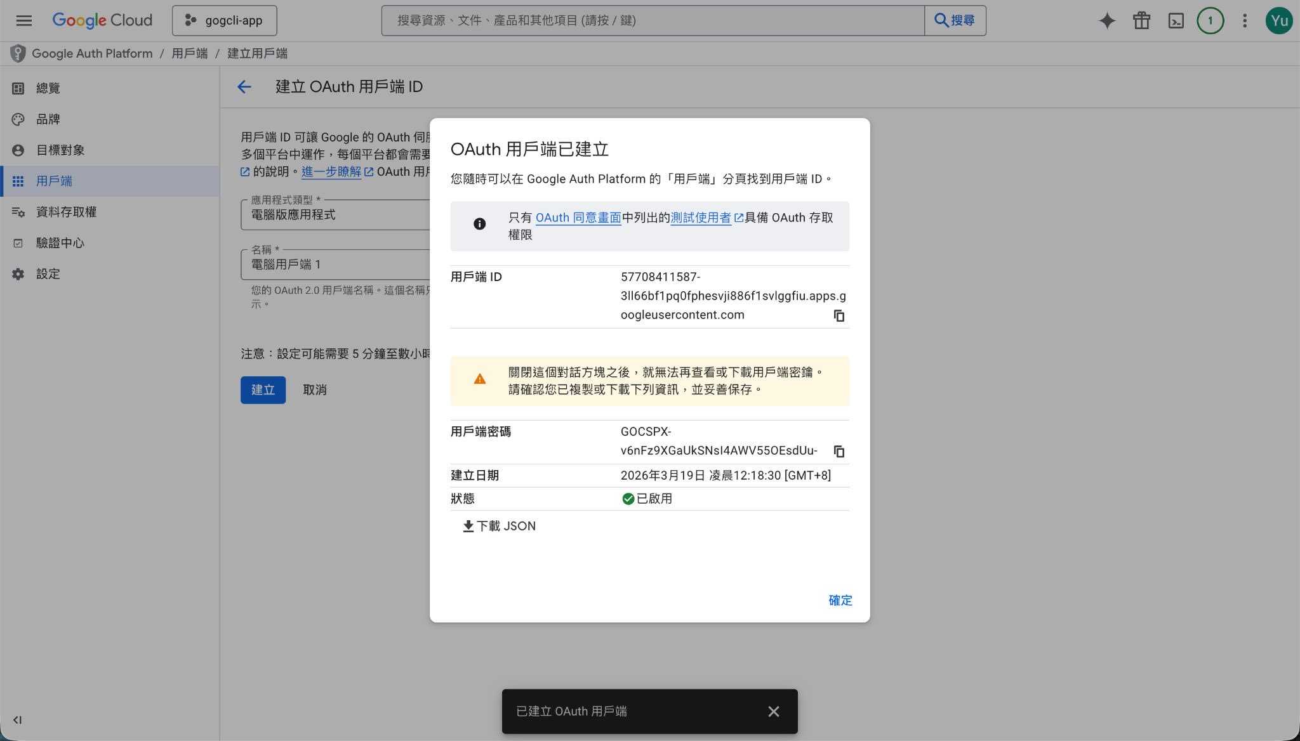This screenshot has width=1300, height=741.
Task: Activate Cloud Shell terminal icon
Action: pyautogui.click(x=1176, y=21)
